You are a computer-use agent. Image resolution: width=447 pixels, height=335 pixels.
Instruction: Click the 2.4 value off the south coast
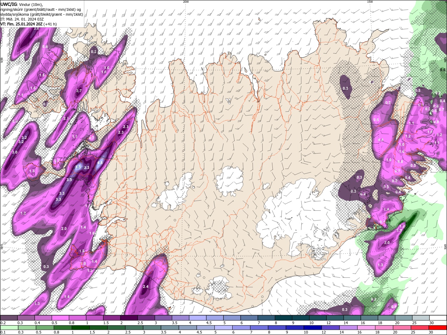click(146, 286)
